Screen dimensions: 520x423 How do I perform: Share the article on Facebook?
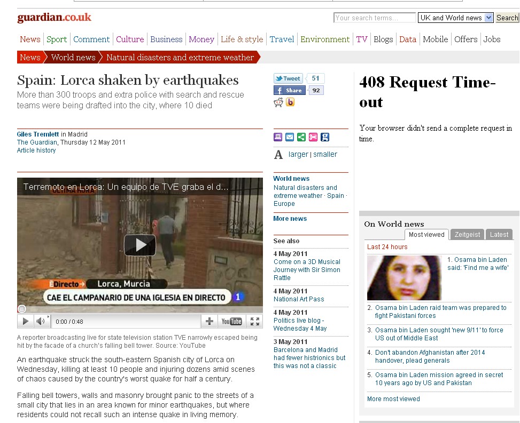click(x=289, y=90)
